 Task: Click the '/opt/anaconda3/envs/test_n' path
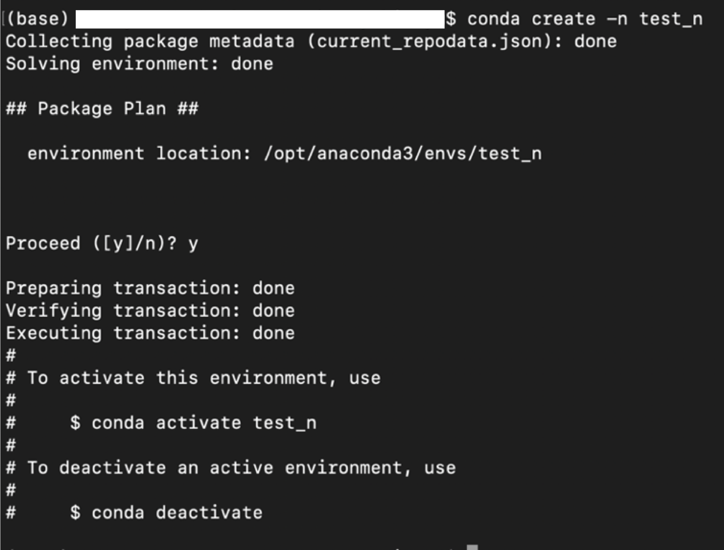point(402,154)
